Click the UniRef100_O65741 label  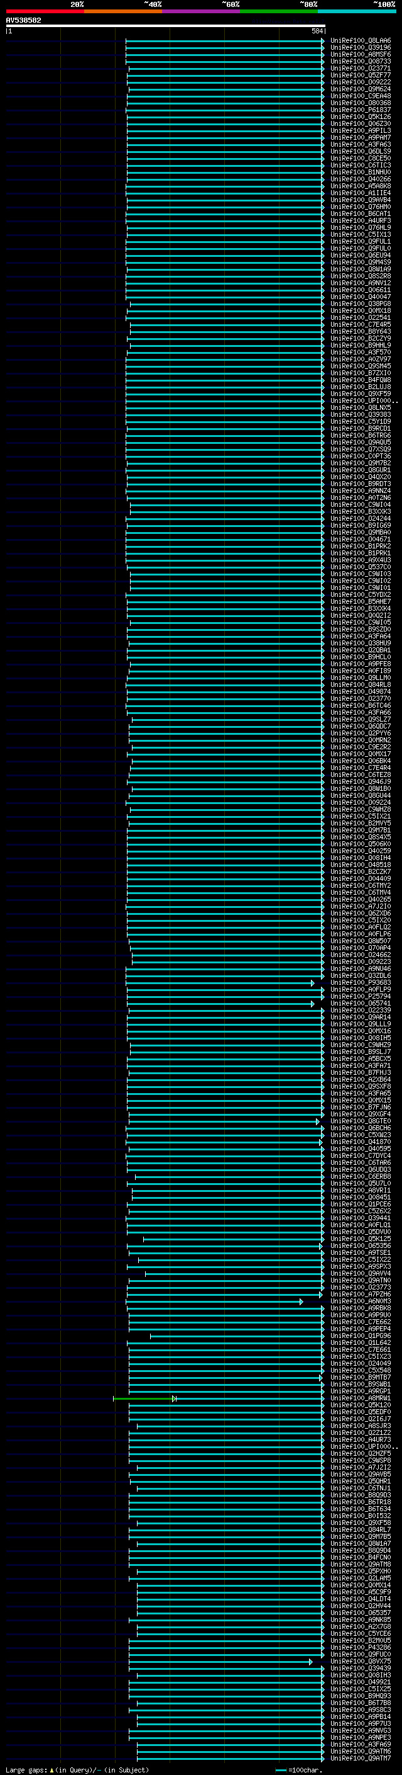click(361, 1003)
